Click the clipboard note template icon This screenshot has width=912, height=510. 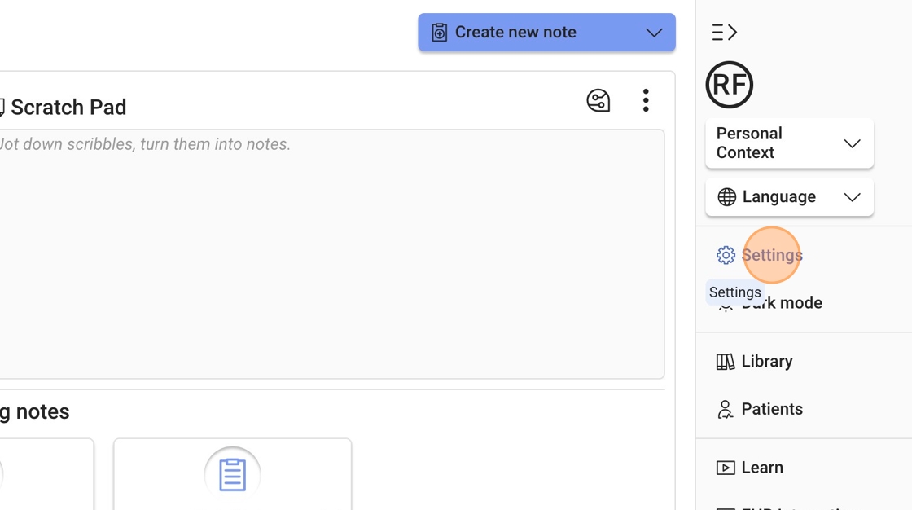[x=232, y=474]
